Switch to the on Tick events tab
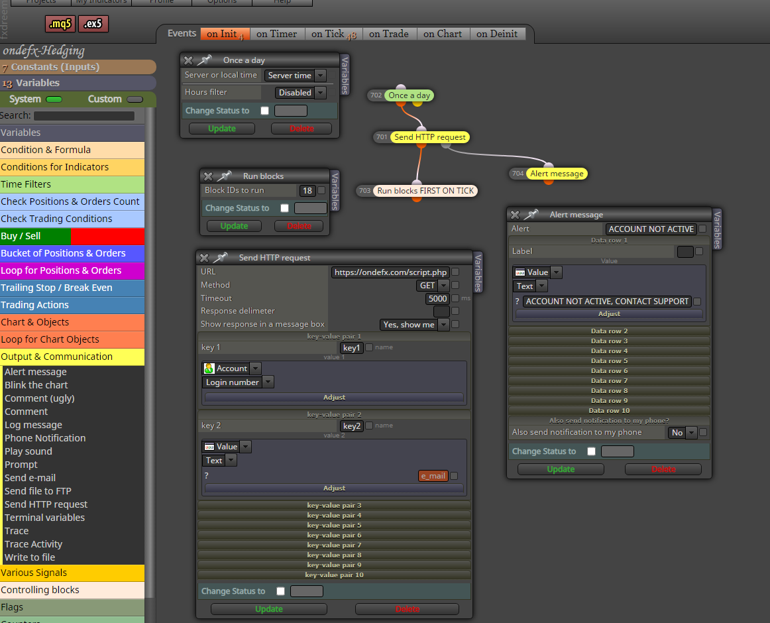The image size is (770, 623). coord(333,34)
